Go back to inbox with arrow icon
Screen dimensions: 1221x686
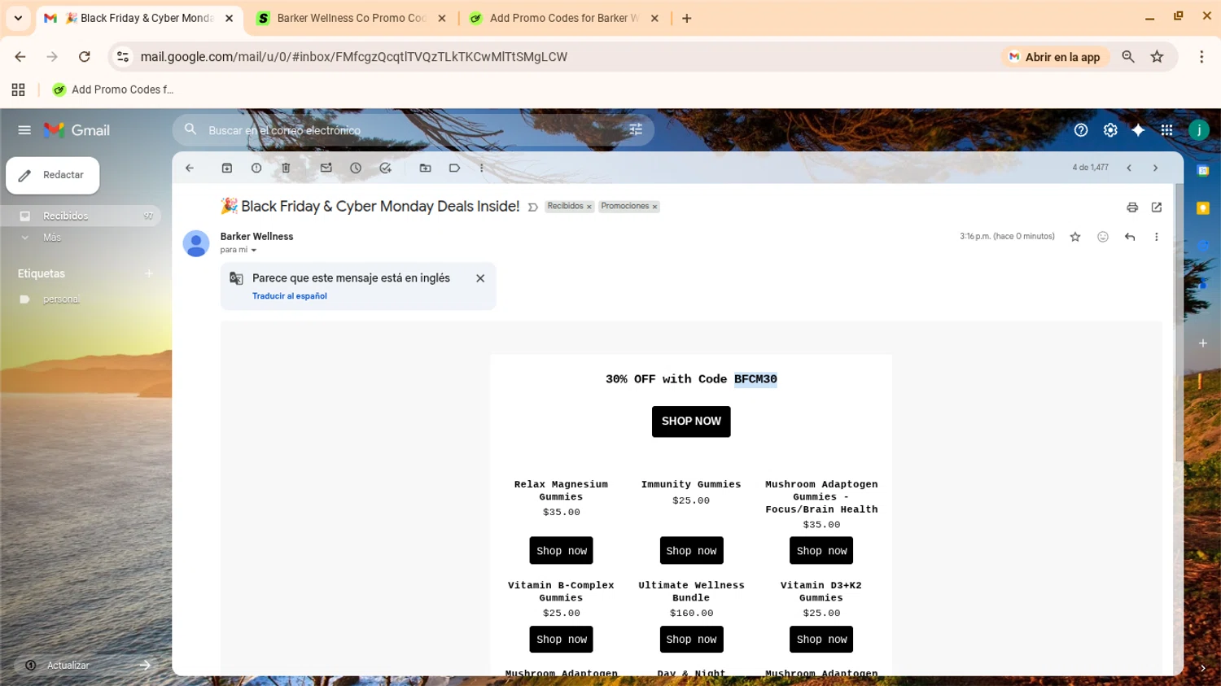click(190, 168)
